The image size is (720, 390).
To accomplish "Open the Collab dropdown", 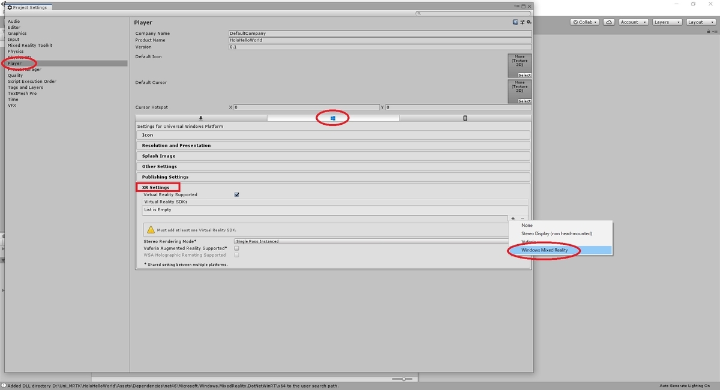I will [x=586, y=22].
